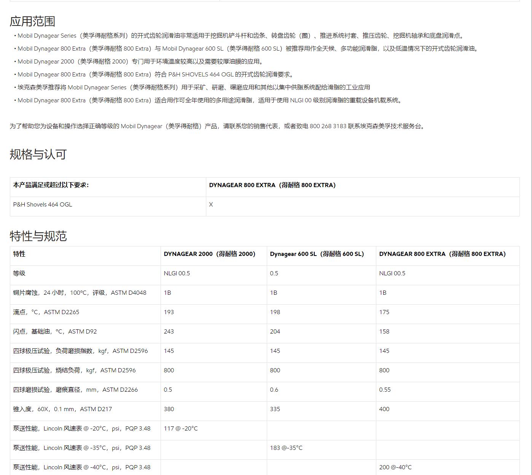Click the 四球磨损试验 ASTM D2266 row label
Viewport: 532px width, 475px height.
[x=75, y=390]
